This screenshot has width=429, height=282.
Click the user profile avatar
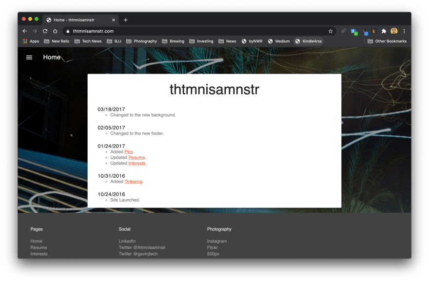click(394, 31)
